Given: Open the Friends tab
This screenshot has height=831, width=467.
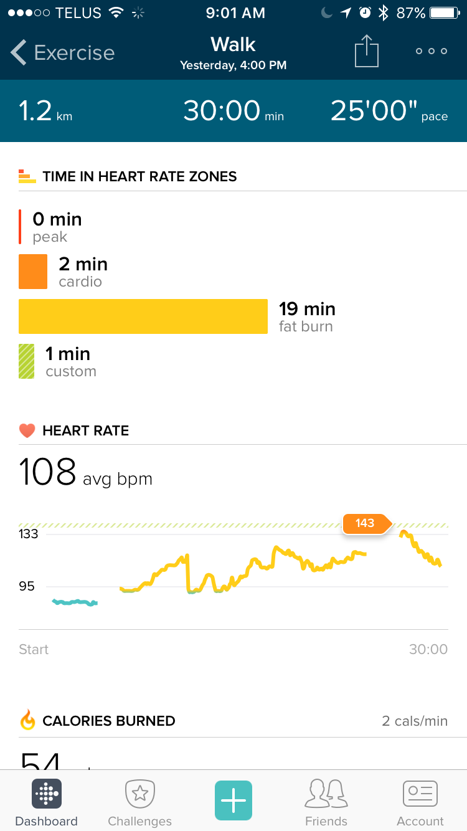Looking at the screenshot, I should tap(326, 802).
